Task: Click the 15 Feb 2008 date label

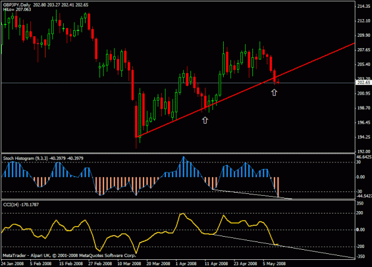Action: (71, 263)
